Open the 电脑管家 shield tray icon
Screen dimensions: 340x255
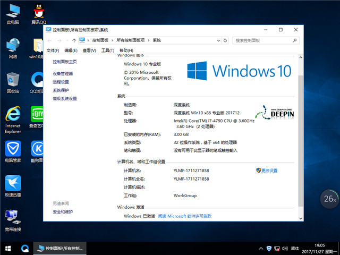(x=269, y=249)
